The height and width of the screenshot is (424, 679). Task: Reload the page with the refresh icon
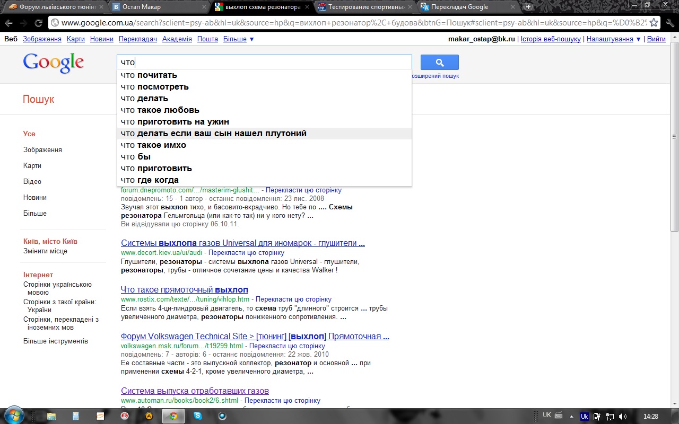pos(38,23)
